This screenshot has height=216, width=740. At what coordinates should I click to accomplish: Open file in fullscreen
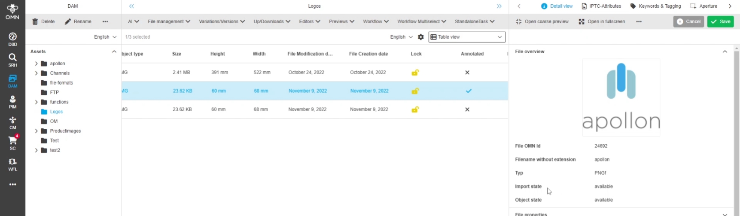tap(601, 21)
